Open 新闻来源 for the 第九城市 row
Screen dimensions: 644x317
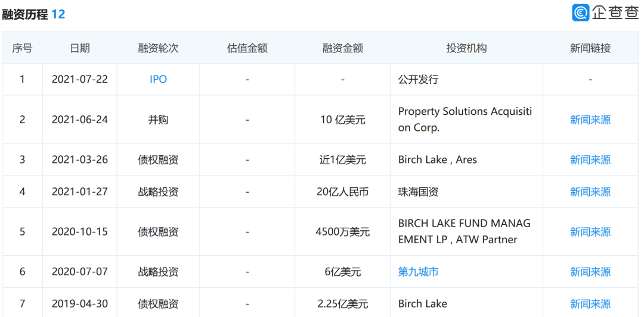click(590, 272)
